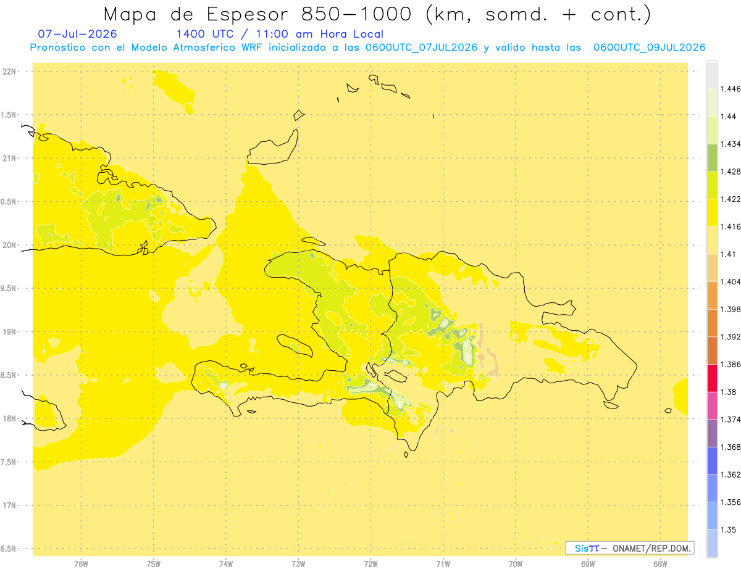The width and height of the screenshot is (741, 572).
Task: Click the "1.386" colorbar value
Action: pyautogui.click(x=732, y=364)
